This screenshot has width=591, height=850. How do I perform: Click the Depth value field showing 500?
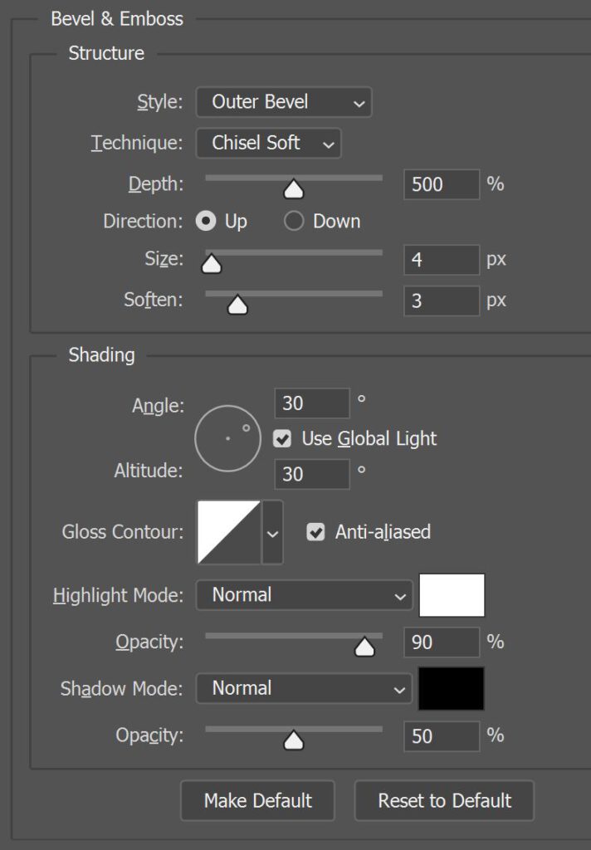coord(442,184)
